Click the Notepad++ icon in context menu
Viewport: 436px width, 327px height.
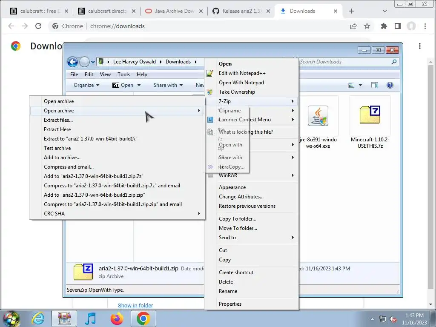point(210,73)
